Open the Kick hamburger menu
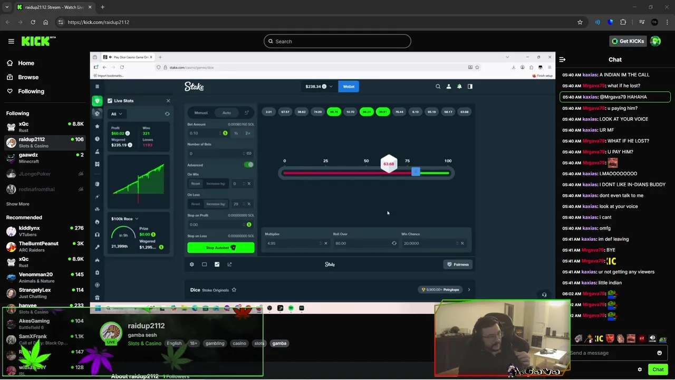Image resolution: width=675 pixels, height=380 pixels. point(11,41)
